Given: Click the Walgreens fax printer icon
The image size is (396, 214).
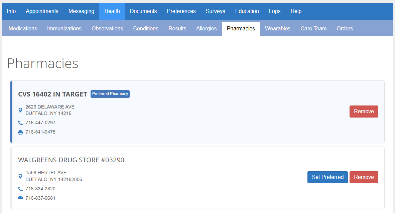Looking at the screenshot, I should point(20,198).
